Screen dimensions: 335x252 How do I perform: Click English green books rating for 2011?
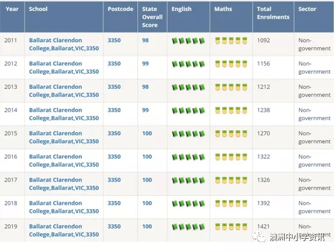(x=189, y=40)
